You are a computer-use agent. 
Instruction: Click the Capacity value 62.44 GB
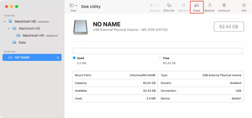[149, 83]
